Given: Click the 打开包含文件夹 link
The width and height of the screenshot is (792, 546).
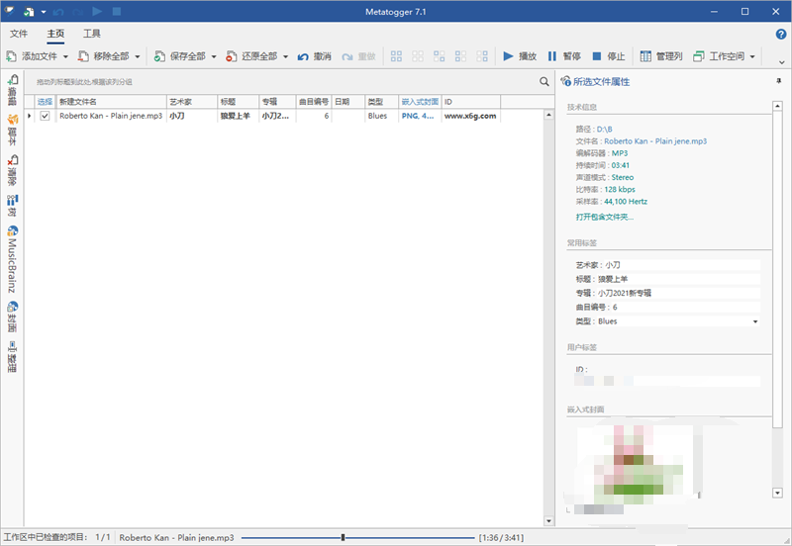Looking at the screenshot, I should click(x=605, y=217).
